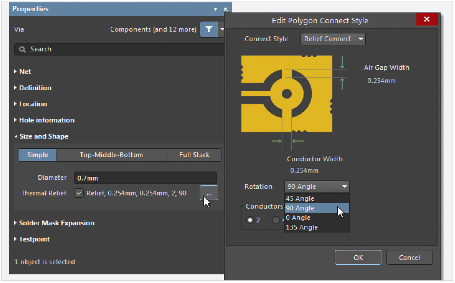
Task: Click OK in Edit Polygon Connect Style
Action: (x=358, y=258)
